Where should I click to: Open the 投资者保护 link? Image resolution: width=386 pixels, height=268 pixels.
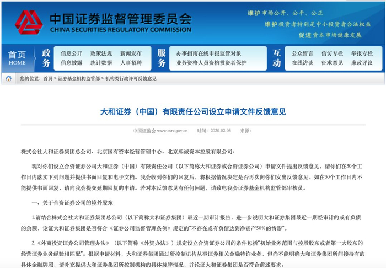233,63
